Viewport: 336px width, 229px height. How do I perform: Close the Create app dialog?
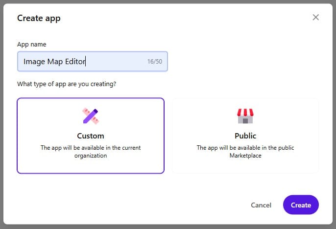coord(315,18)
